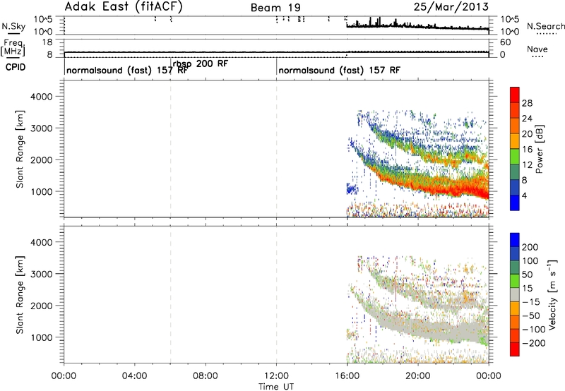Click the '18' tick on frequency axis
This screenshot has height=391, width=565.
[47, 42]
